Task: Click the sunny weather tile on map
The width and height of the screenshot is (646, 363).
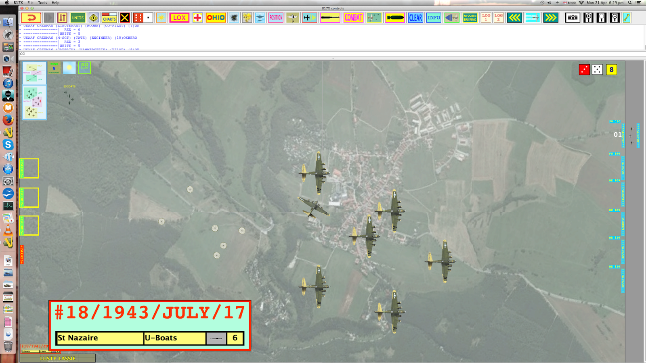Action: 69,68
